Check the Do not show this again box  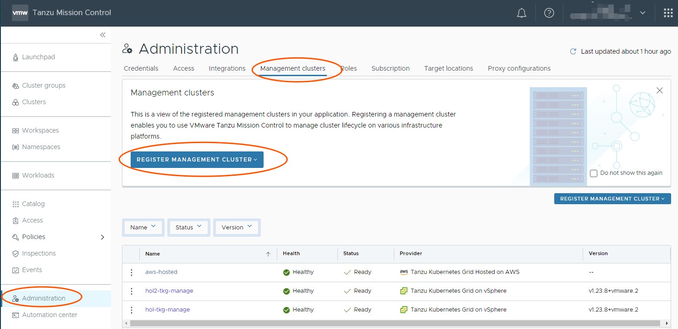click(x=594, y=173)
